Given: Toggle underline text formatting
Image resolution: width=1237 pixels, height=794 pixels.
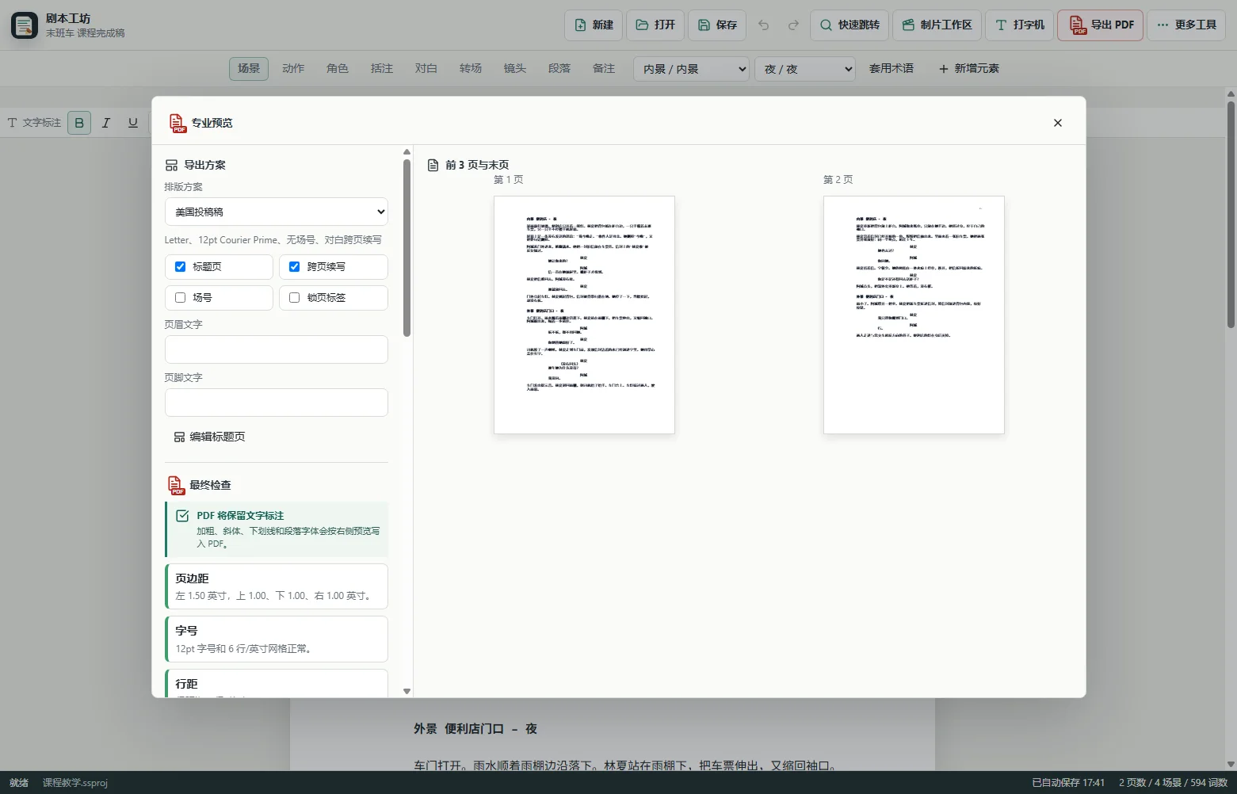Looking at the screenshot, I should [133, 123].
